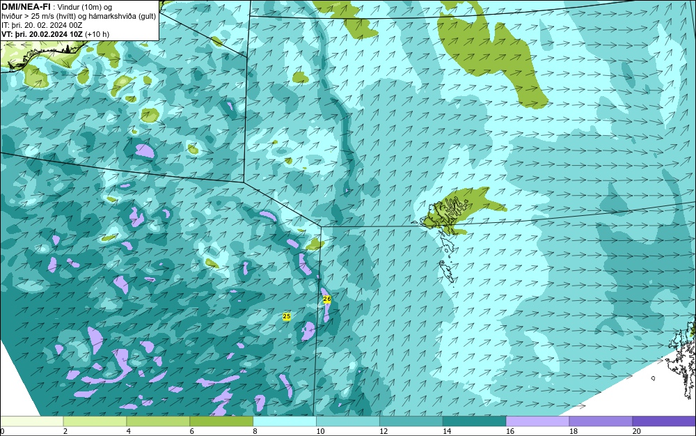Select the 18–20 m/s medium purple legend swatch
This screenshot has height=436, width=696.
point(601,421)
